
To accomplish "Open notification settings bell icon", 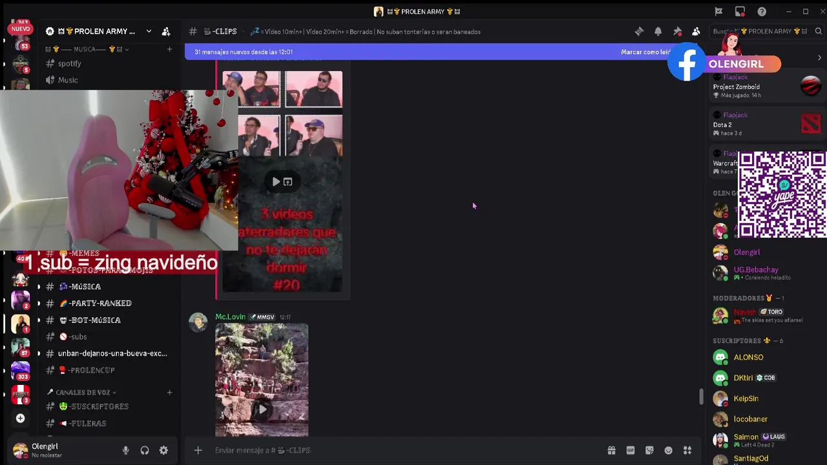I will pos(658,31).
